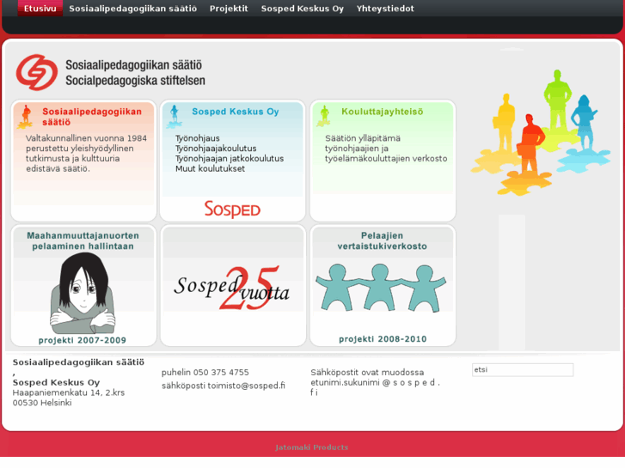This screenshot has width=625, height=468.
Task: Select the Työnohjaus link
Action: [x=198, y=138]
